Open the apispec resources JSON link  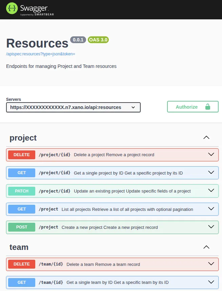click(x=41, y=54)
